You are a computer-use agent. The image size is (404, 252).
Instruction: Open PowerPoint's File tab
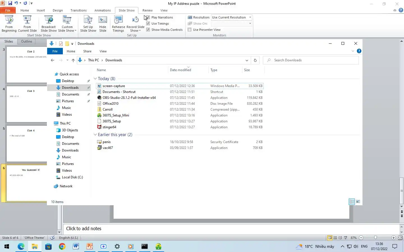coord(8,10)
